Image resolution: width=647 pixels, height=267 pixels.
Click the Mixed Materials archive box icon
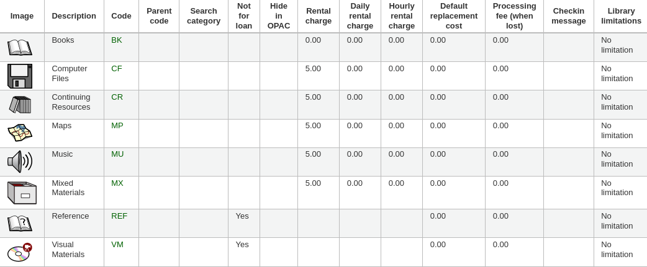(22, 193)
